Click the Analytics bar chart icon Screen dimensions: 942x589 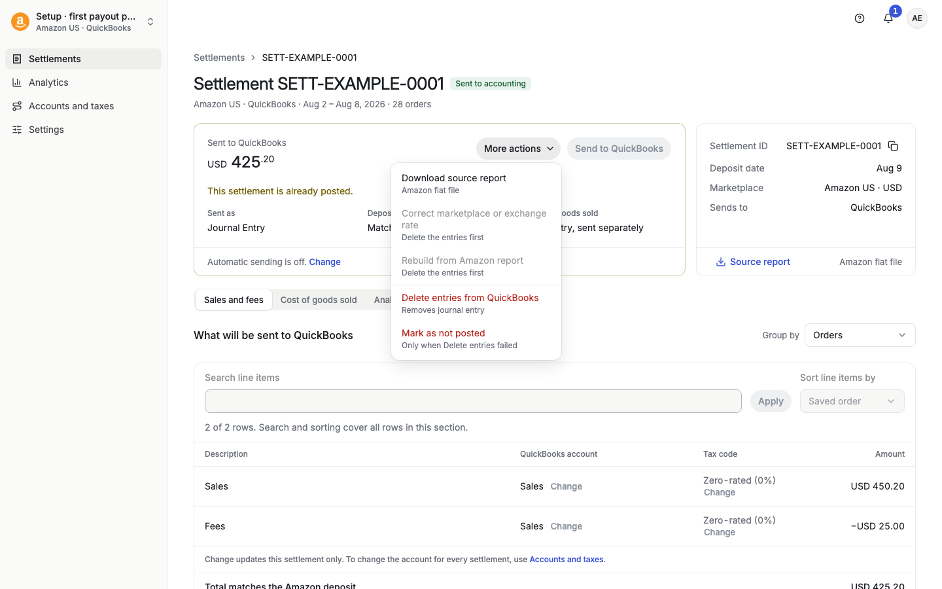(17, 82)
